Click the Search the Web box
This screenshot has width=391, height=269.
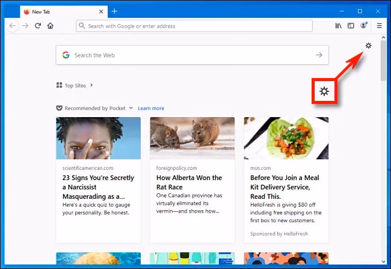[192, 55]
